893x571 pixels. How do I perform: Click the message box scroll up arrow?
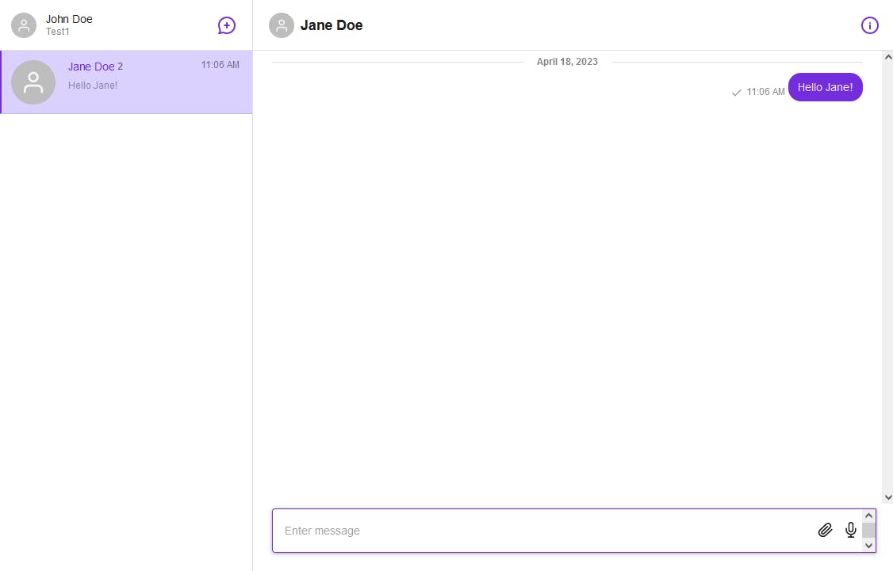[868, 516]
